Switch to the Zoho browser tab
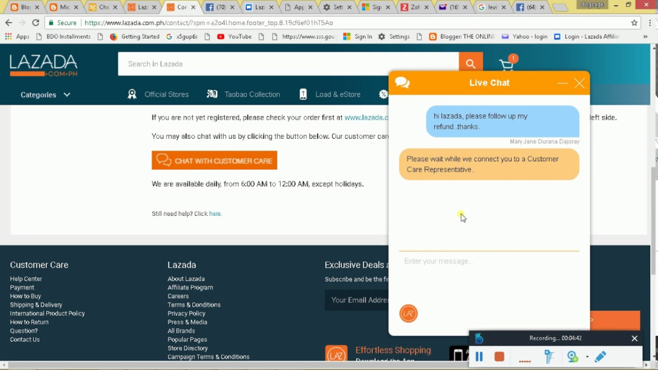 (414, 7)
